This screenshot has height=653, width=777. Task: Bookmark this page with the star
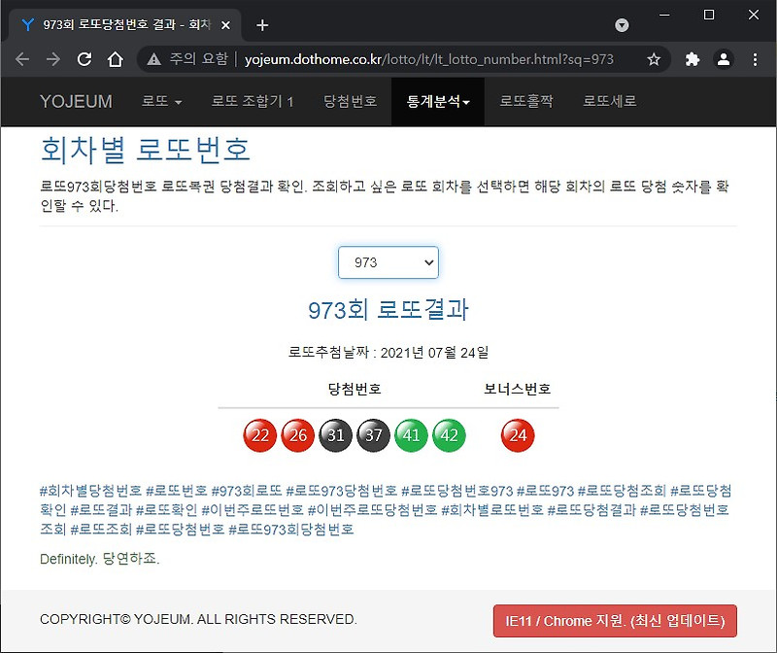(654, 59)
